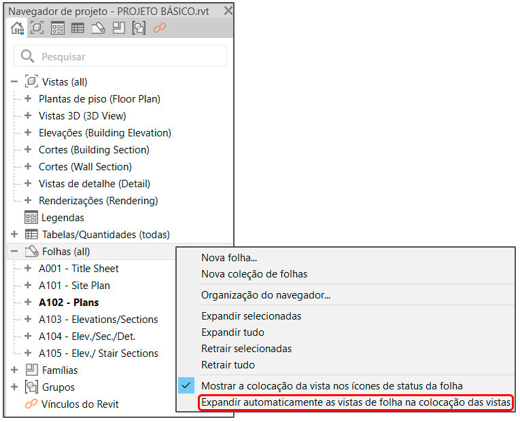This screenshot has width=520, height=422.
Task: Select Renderizações (Rendering) label
Action: [98, 201]
